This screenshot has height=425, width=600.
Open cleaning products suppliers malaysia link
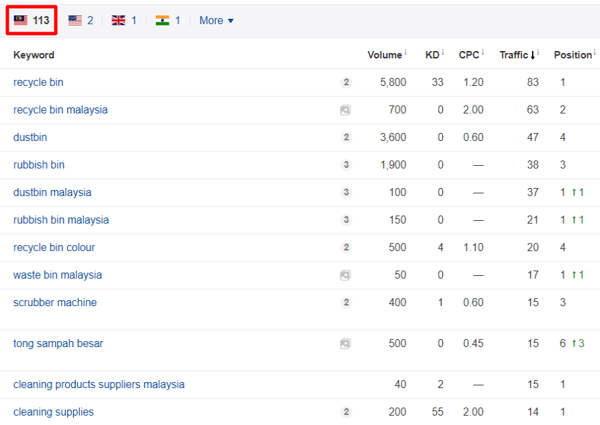[x=99, y=384]
